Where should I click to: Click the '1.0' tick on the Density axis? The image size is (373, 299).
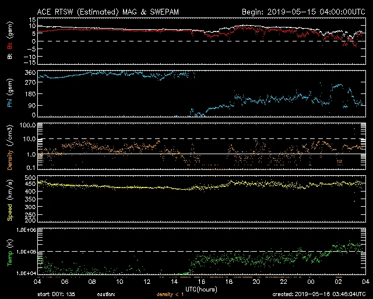point(31,155)
